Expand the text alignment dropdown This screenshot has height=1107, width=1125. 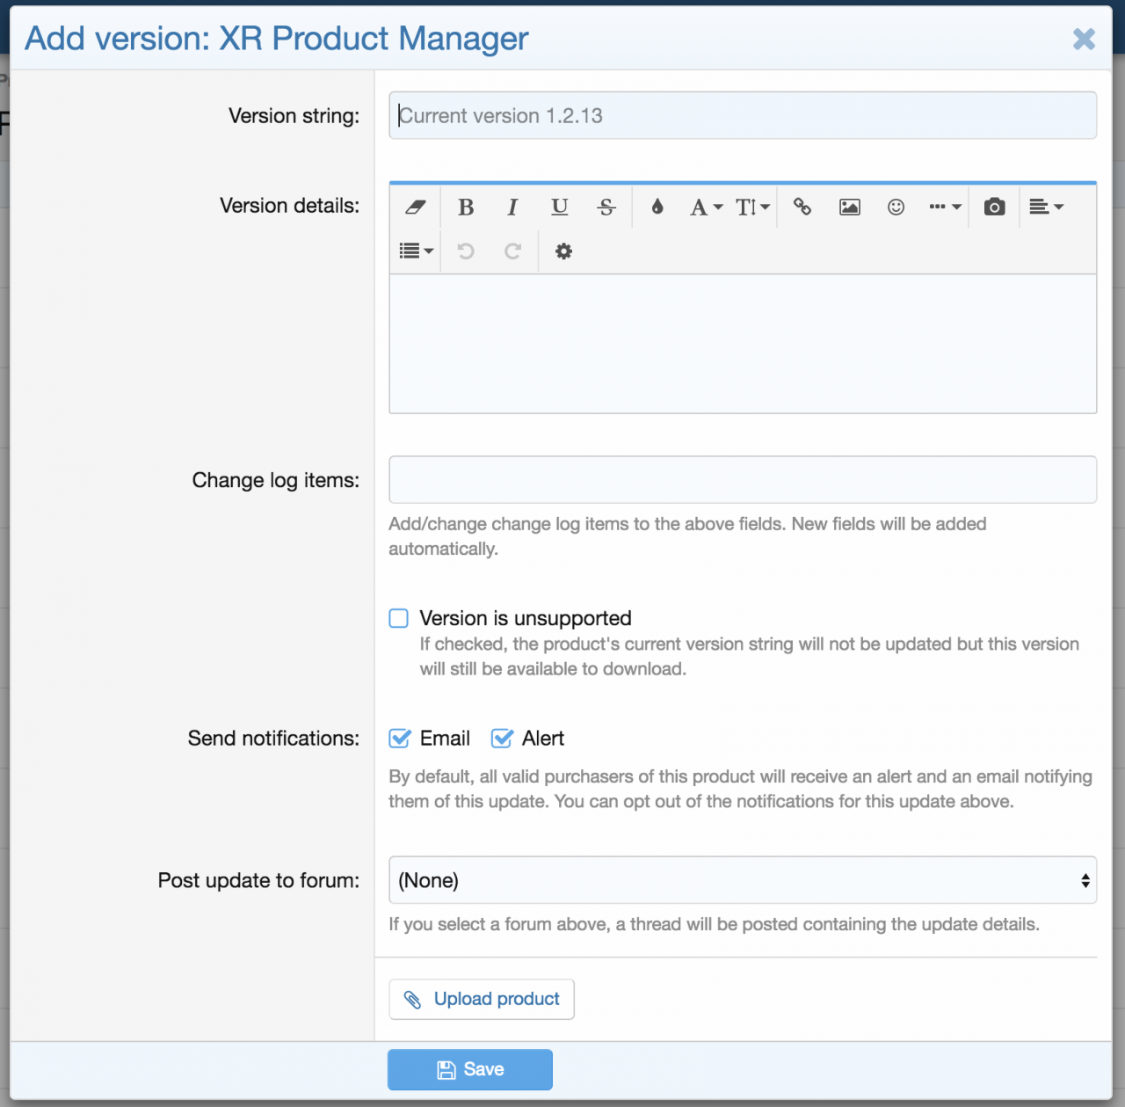click(1046, 208)
